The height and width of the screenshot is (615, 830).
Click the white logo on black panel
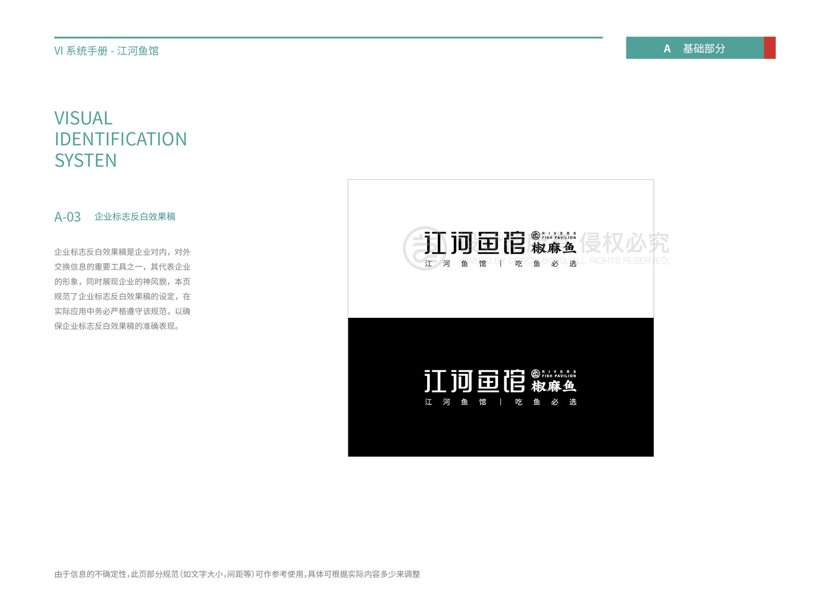point(501,387)
